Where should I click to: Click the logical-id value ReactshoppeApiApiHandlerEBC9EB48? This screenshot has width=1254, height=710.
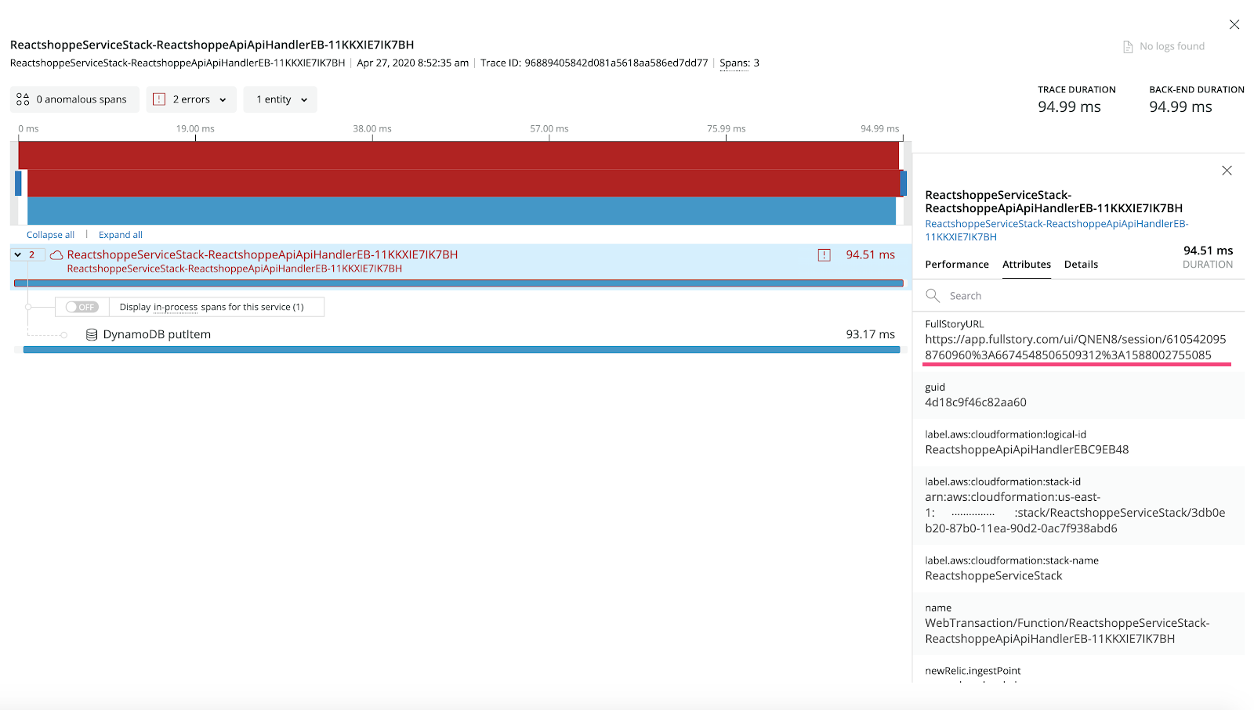1027,450
